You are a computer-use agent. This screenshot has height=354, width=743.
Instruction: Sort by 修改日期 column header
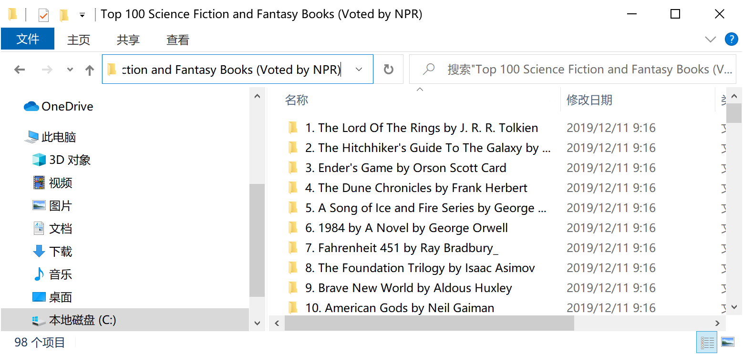point(589,100)
